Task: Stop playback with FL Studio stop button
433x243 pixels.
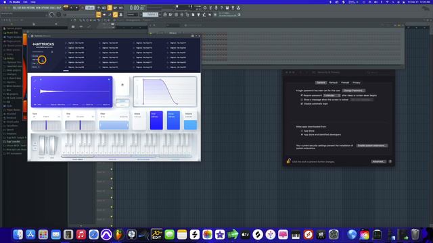Action: pyautogui.click(x=76, y=7)
